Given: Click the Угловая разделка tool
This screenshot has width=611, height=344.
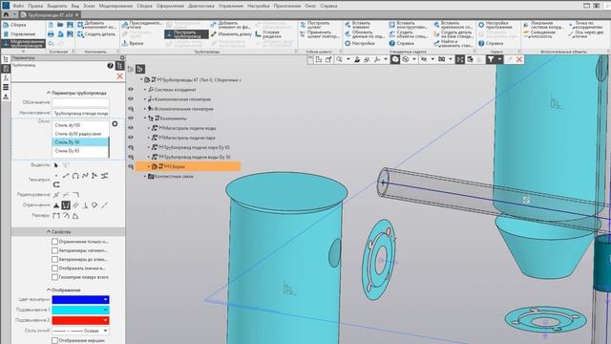Looking at the screenshot, I should pyautogui.click(x=267, y=34).
